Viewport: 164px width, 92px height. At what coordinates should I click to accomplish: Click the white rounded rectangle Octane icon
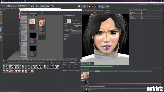point(90,7)
